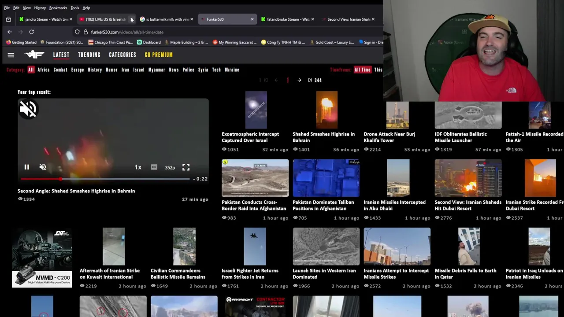The height and width of the screenshot is (317, 564).
Task: Unmute video via small speaker icon
Action: click(43, 167)
